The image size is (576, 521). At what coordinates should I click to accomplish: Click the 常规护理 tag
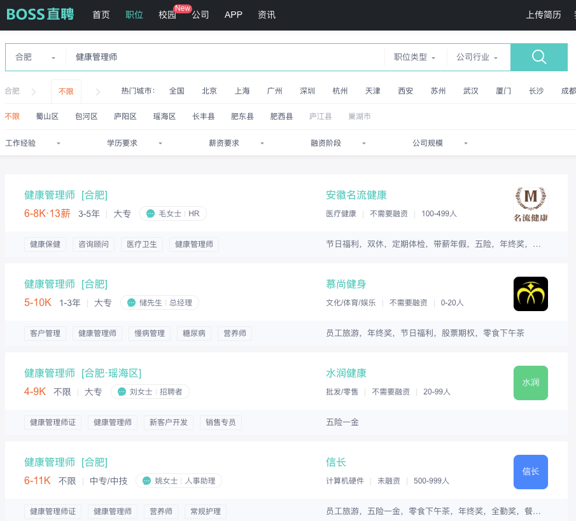206,511
